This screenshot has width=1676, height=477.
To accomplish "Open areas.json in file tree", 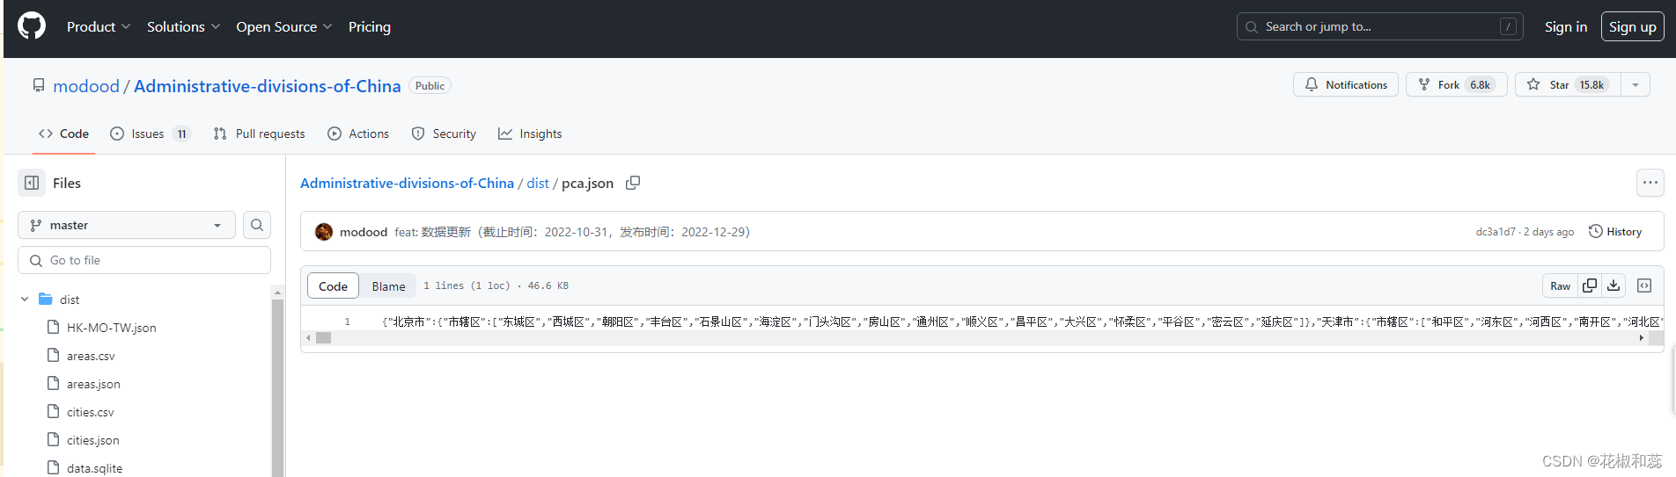I will 93,384.
